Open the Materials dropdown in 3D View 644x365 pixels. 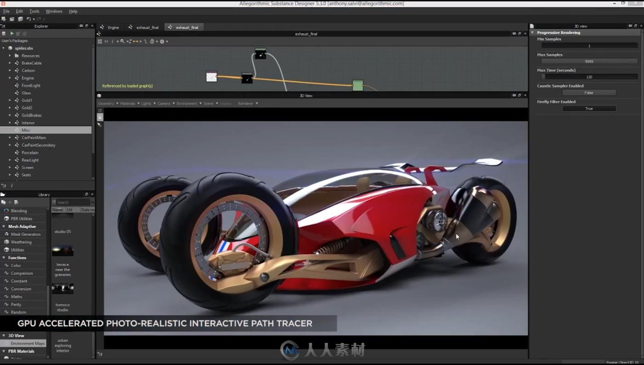130,104
